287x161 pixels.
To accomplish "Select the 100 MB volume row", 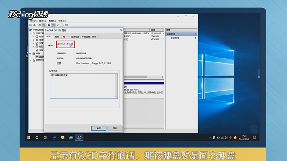I will 144,36.
